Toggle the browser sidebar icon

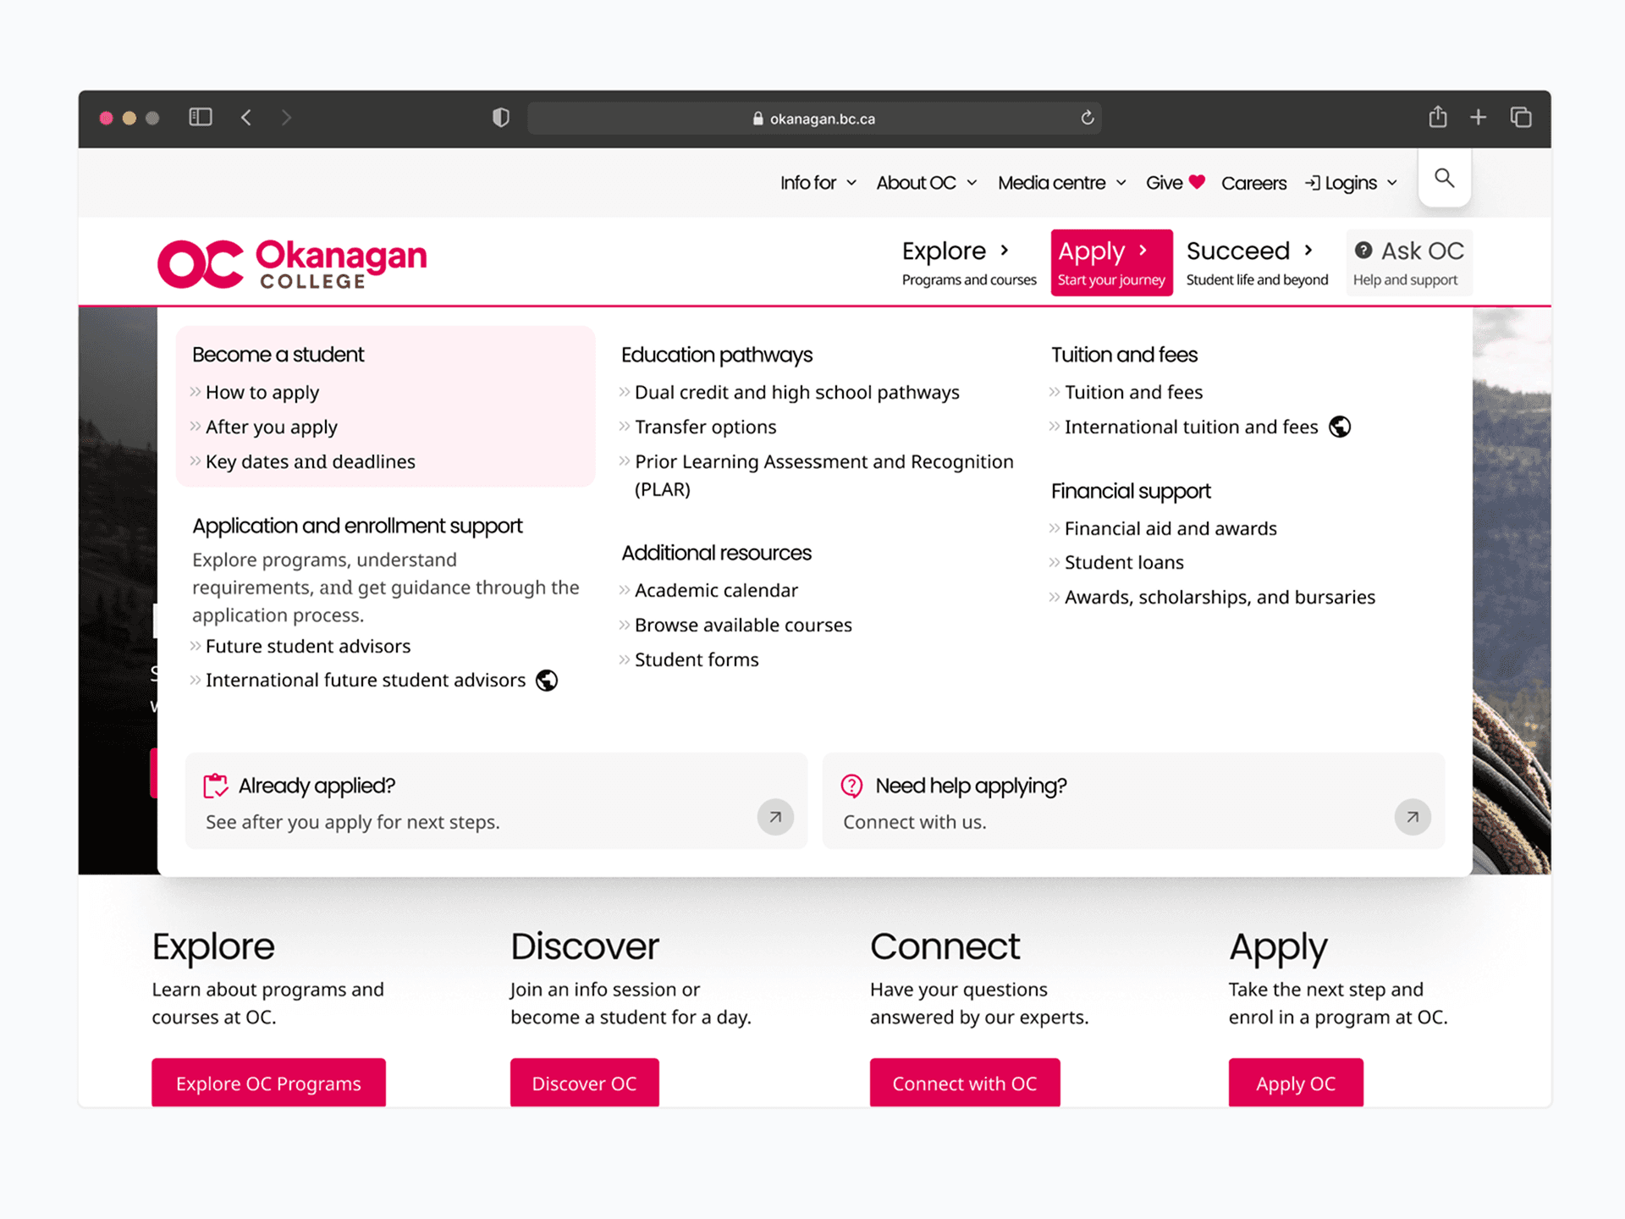tap(201, 117)
